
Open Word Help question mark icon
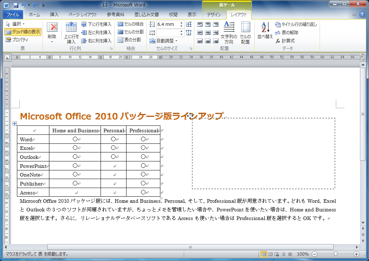pyautogui.click(x=362, y=14)
